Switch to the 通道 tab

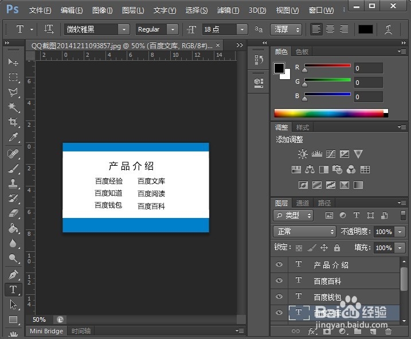[x=303, y=203]
